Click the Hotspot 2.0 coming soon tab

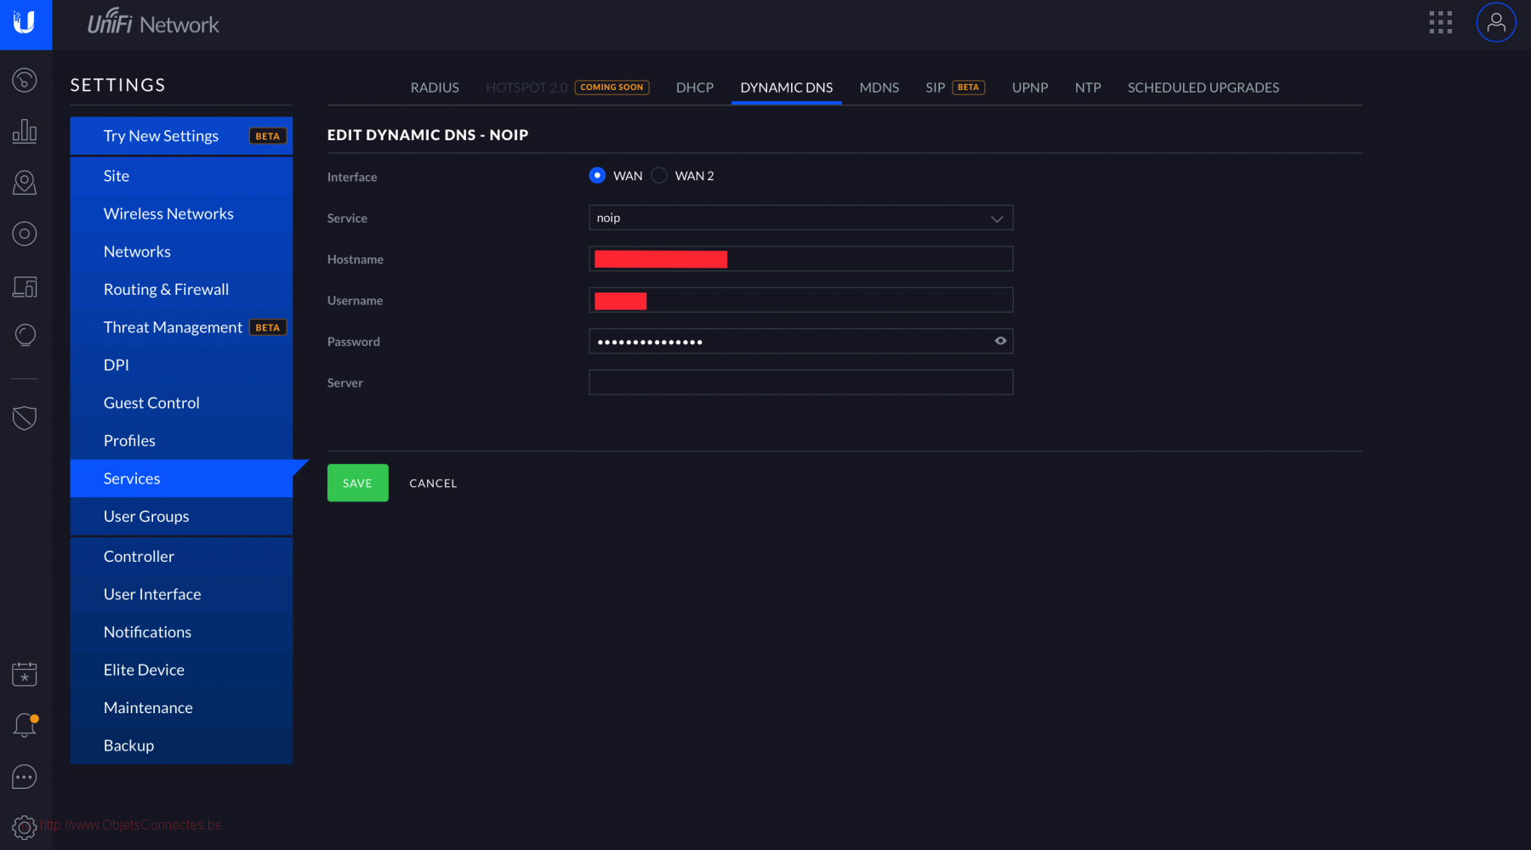tap(567, 88)
